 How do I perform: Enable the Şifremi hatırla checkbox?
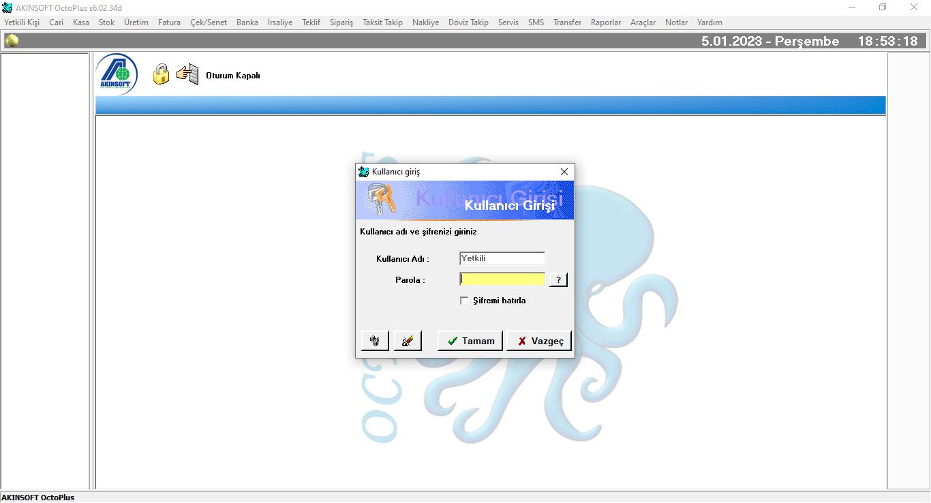465,301
